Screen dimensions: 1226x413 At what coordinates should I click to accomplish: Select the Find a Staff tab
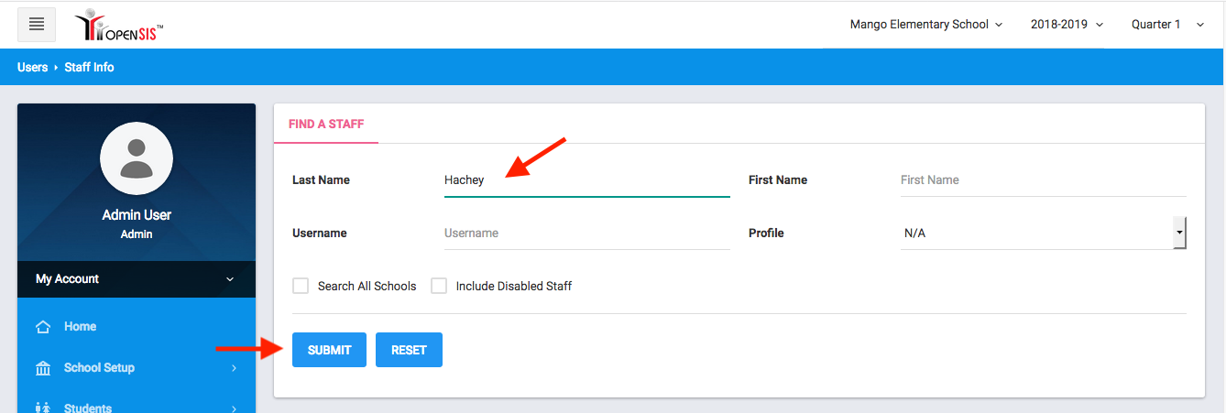326,125
